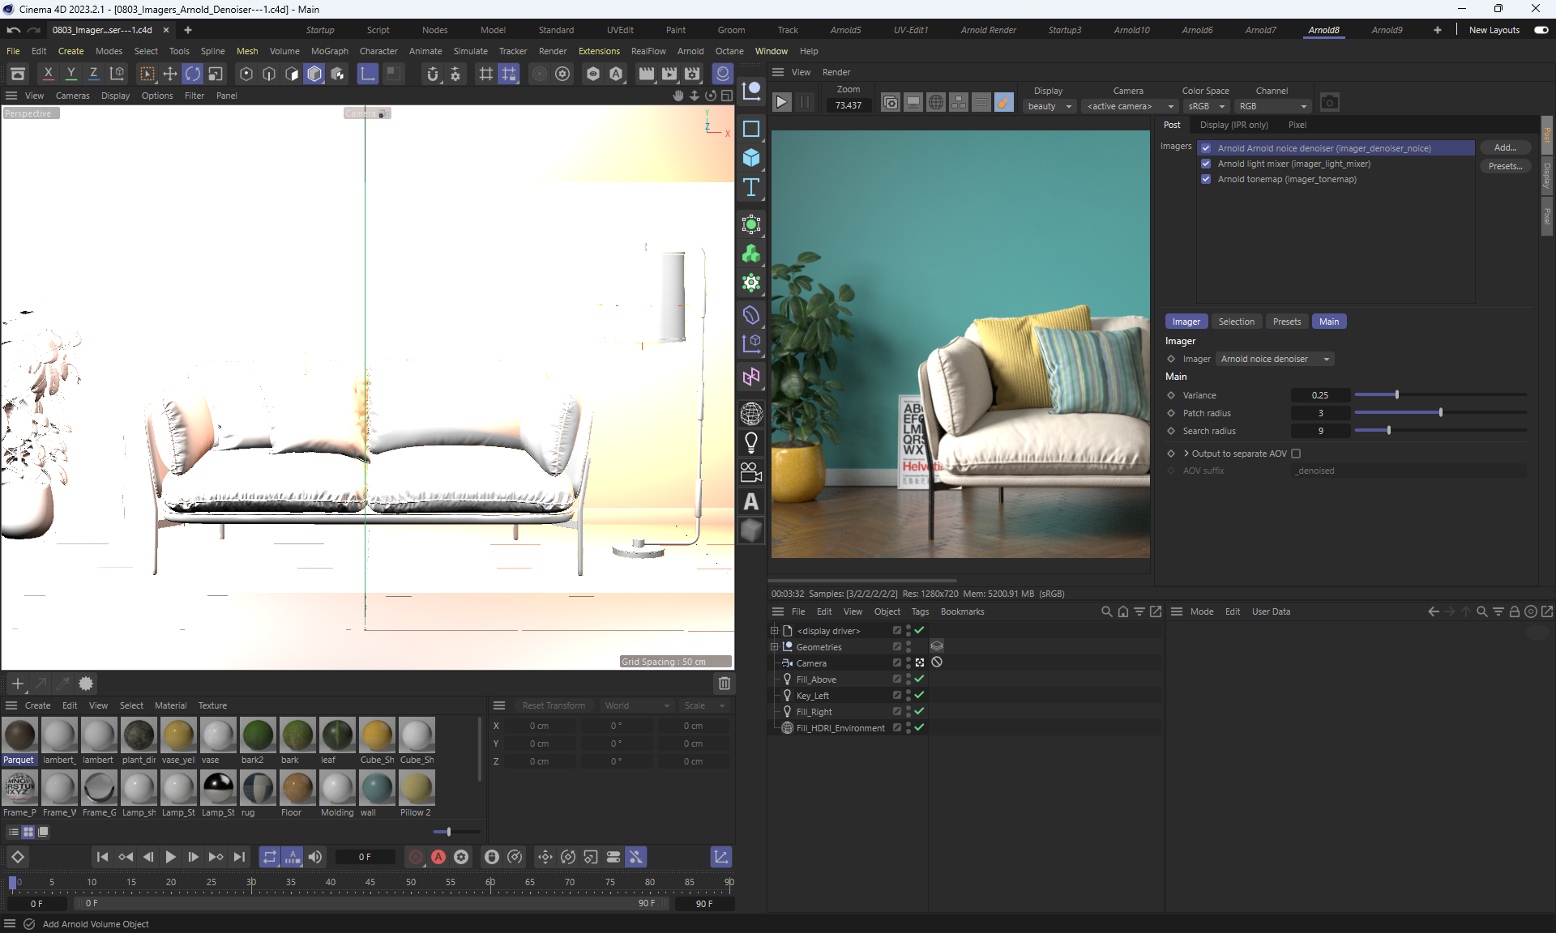This screenshot has width=1556, height=933.
Task: Click the snapshot camera icon
Action: point(1329,103)
